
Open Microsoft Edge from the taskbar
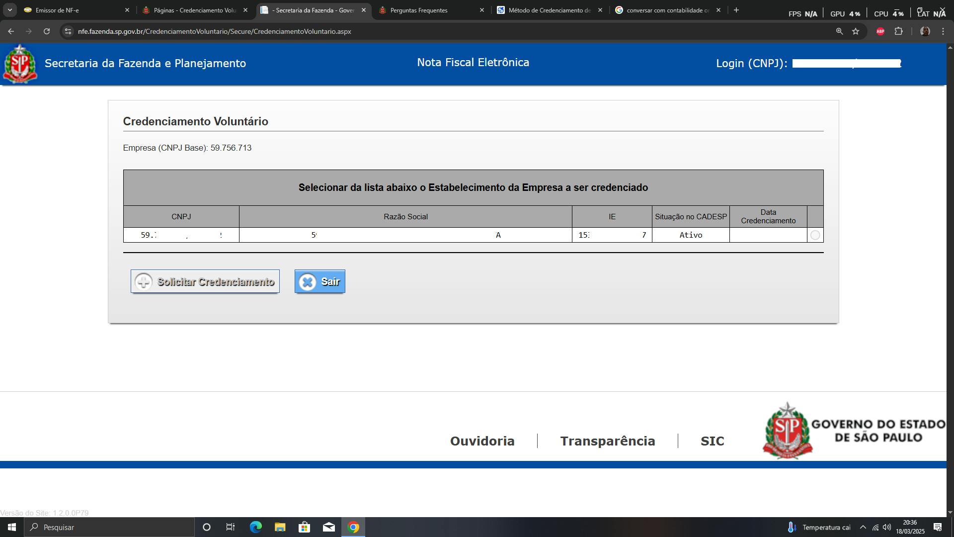(255, 527)
